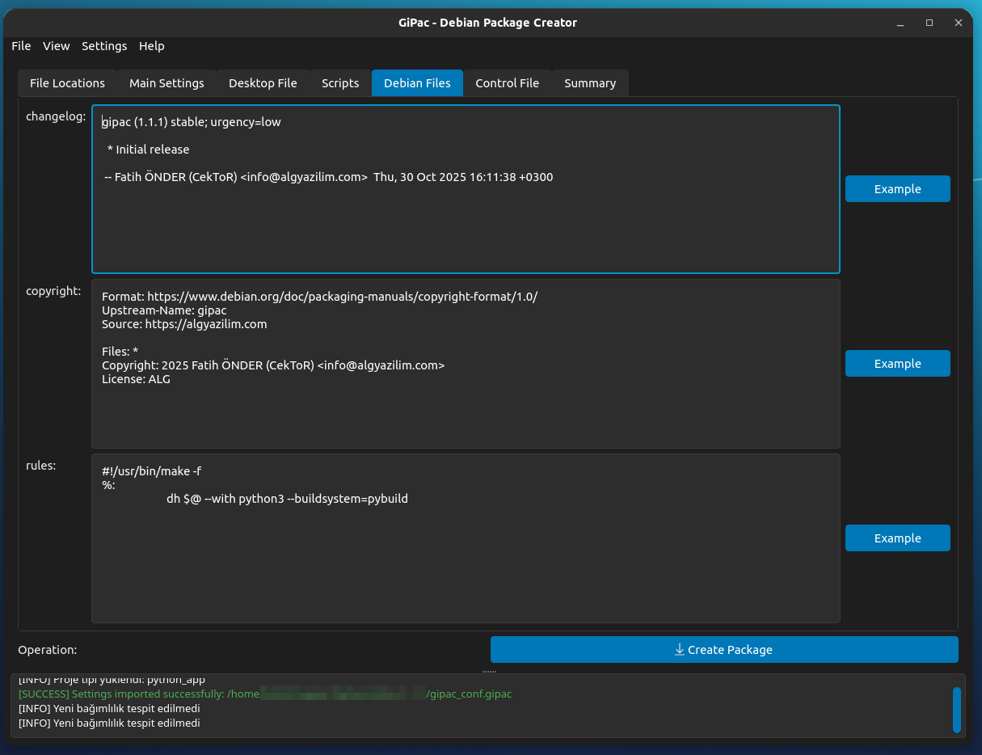Minimize the GiPac window
The width and height of the screenshot is (982, 755).
click(900, 23)
